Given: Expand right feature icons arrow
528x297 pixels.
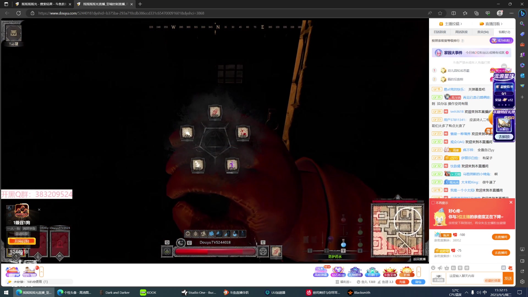Looking at the screenshot, I should 419,272.
